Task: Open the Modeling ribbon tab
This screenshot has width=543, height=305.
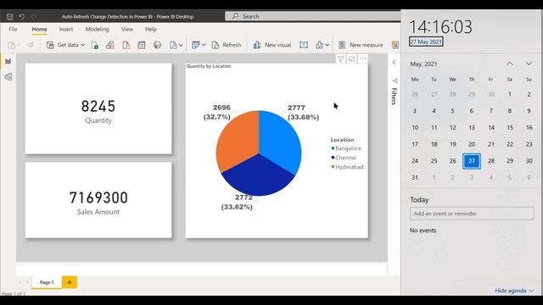Action: click(x=97, y=30)
